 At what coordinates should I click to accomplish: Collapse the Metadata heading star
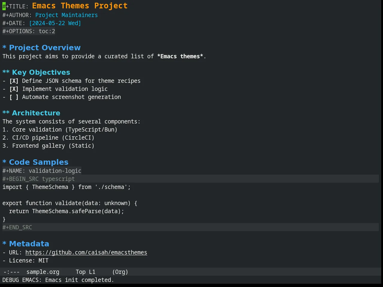point(4,244)
